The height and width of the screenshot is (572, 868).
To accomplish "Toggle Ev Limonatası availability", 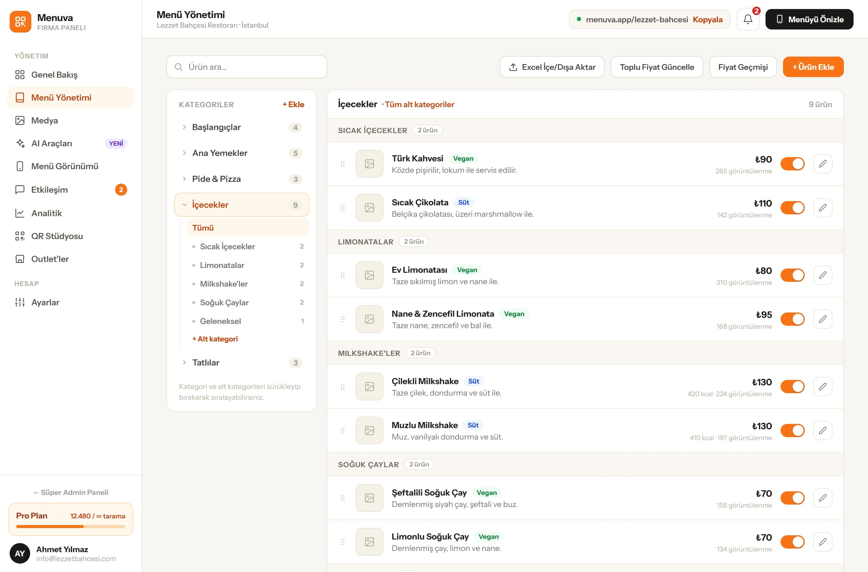I will [792, 275].
